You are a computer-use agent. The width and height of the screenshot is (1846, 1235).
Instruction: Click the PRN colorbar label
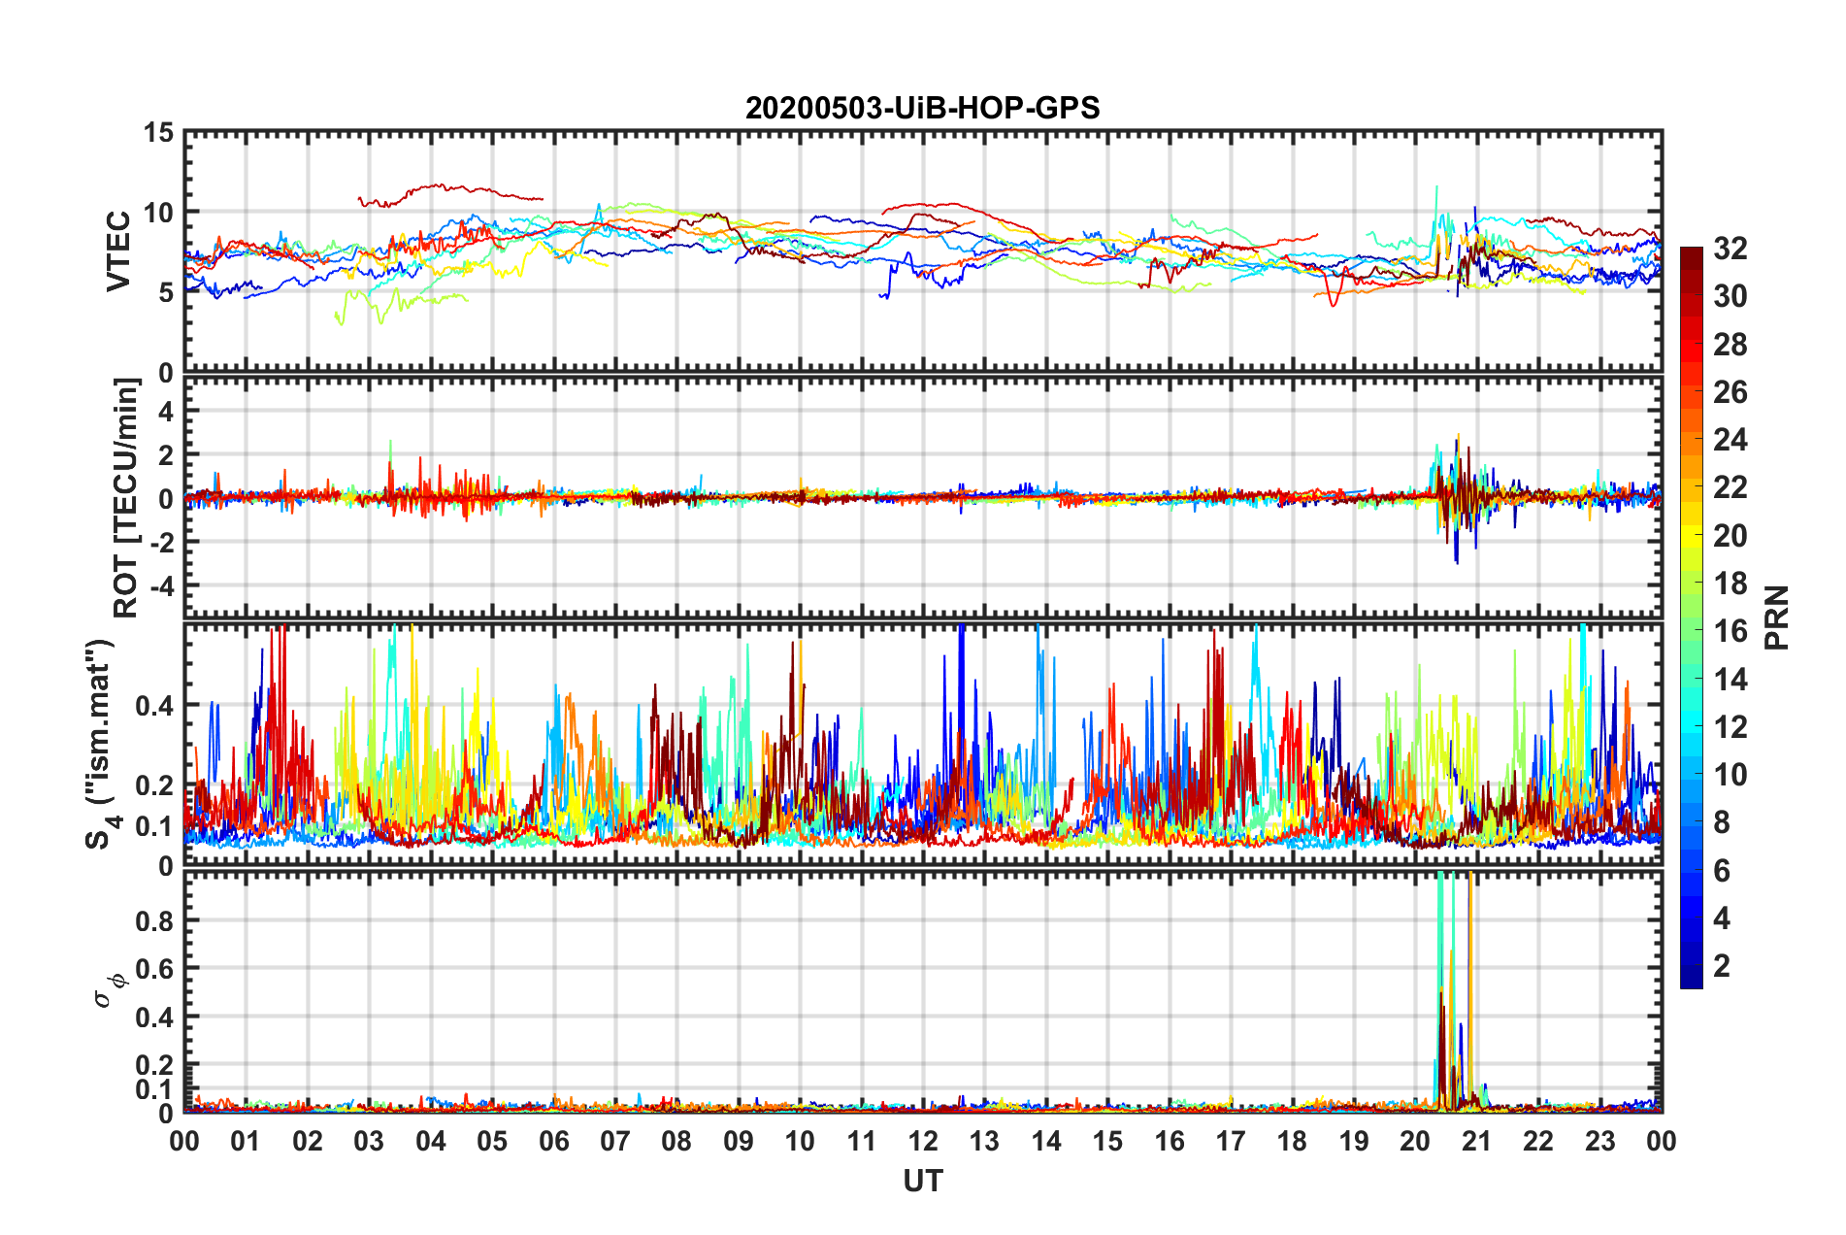(x=1776, y=617)
